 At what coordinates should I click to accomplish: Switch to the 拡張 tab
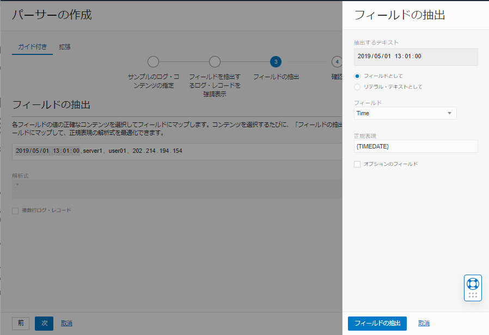pos(65,47)
